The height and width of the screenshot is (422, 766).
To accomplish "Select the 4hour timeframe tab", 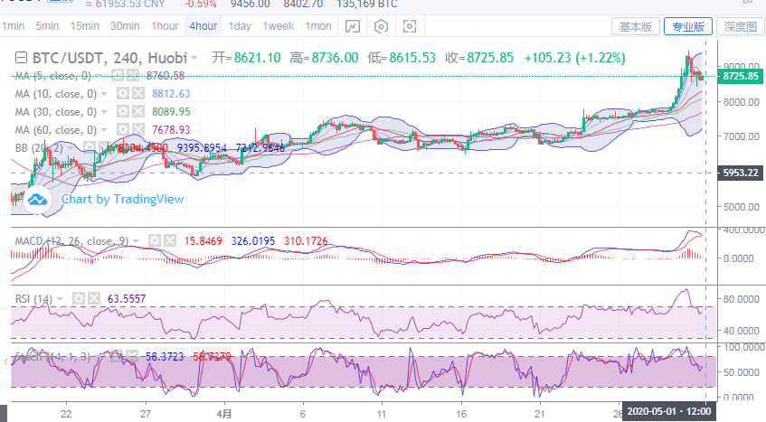I will pos(203,26).
